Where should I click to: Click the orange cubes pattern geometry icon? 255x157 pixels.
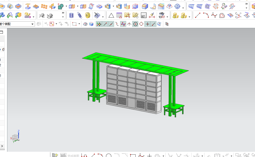[44, 6]
